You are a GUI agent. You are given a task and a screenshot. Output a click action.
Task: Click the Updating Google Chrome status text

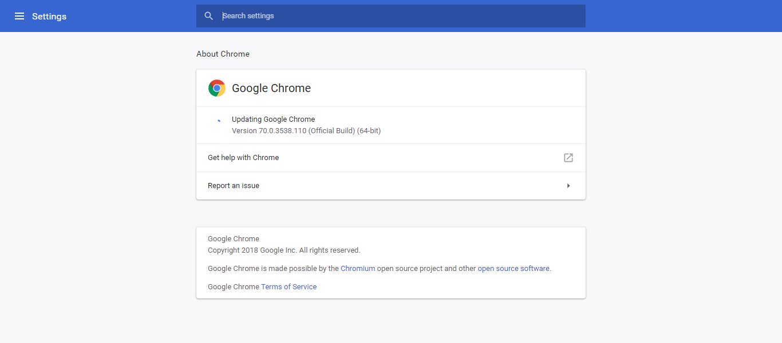[x=273, y=119]
